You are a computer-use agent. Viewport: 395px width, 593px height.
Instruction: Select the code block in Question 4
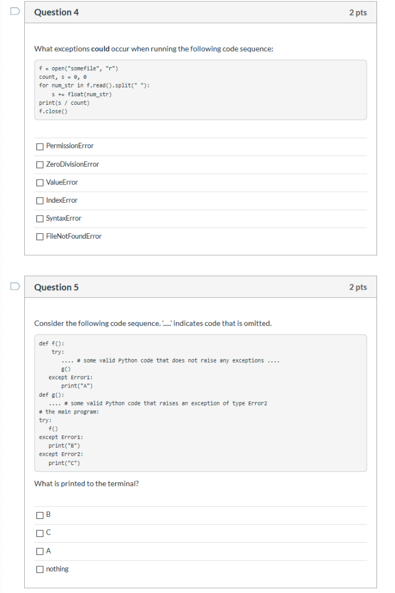click(200, 90)
